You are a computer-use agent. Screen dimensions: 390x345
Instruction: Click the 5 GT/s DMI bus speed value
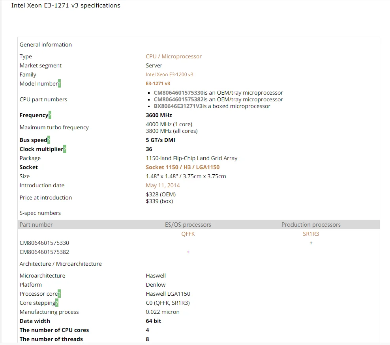160,140
